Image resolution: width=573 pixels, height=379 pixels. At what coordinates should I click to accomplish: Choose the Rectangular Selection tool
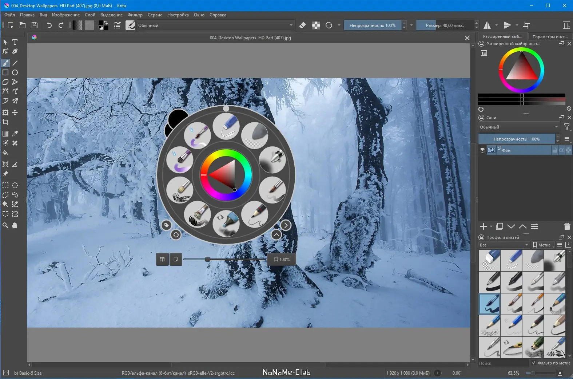(x=5, y=185)
